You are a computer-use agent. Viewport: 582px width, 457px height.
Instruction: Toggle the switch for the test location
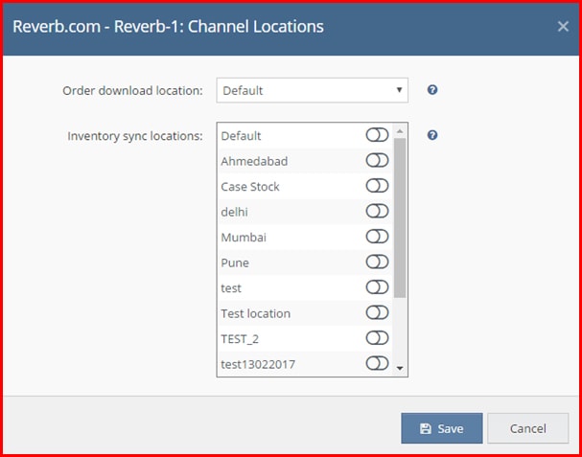[377, 287]
